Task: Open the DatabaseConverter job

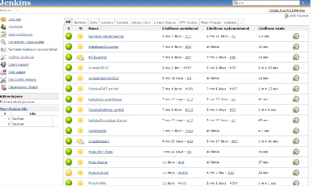Action: pyautogui.click(x=103, y=47)
